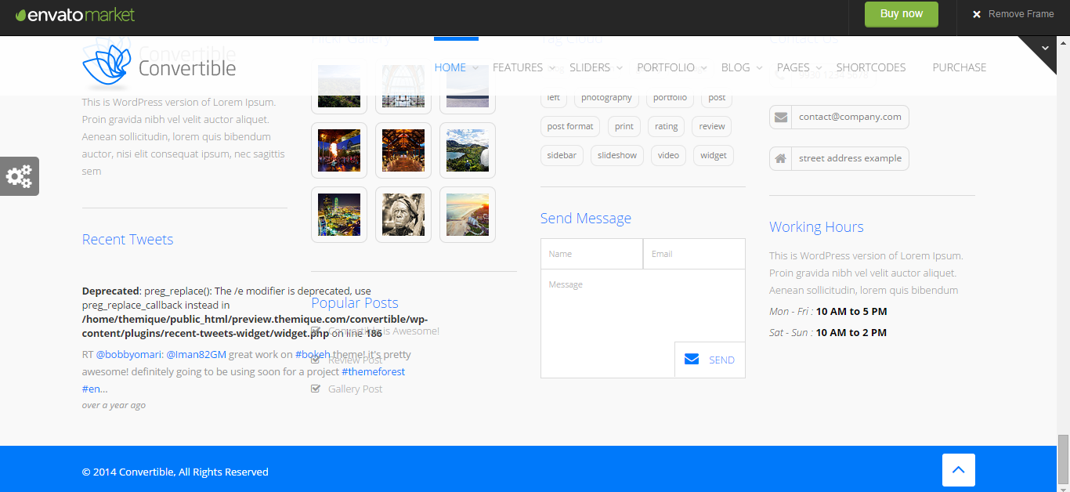Click the Email input field
This screenshot has width=1070, height=492.
694,254
